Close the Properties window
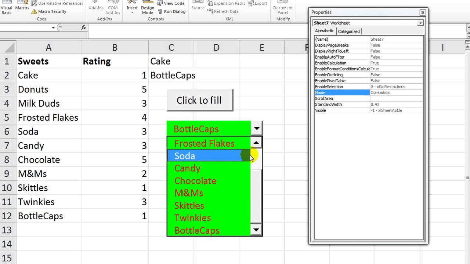The width and height of the screenshot is (470, 264). [422, 12]
